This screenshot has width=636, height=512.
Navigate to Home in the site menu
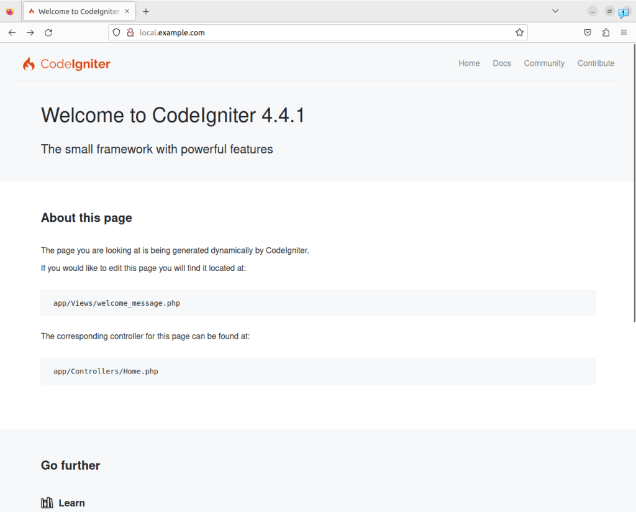469,63
